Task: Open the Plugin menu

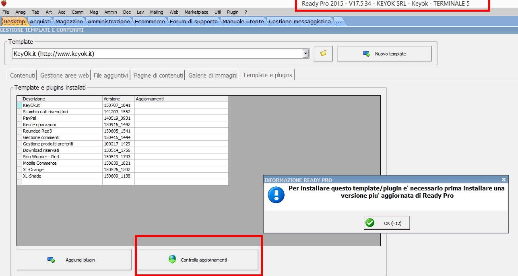Action: coord(233,12)
